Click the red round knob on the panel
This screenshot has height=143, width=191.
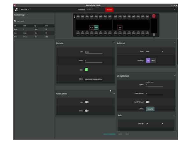(x=154, y=16)
